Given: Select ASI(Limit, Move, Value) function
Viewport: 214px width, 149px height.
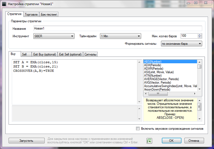Looking at the screenshot, I should (170, 72).
